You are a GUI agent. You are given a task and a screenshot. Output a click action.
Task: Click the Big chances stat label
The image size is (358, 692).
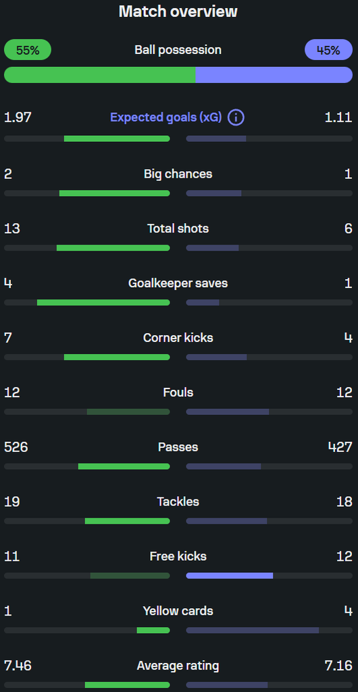coord(178,174)
